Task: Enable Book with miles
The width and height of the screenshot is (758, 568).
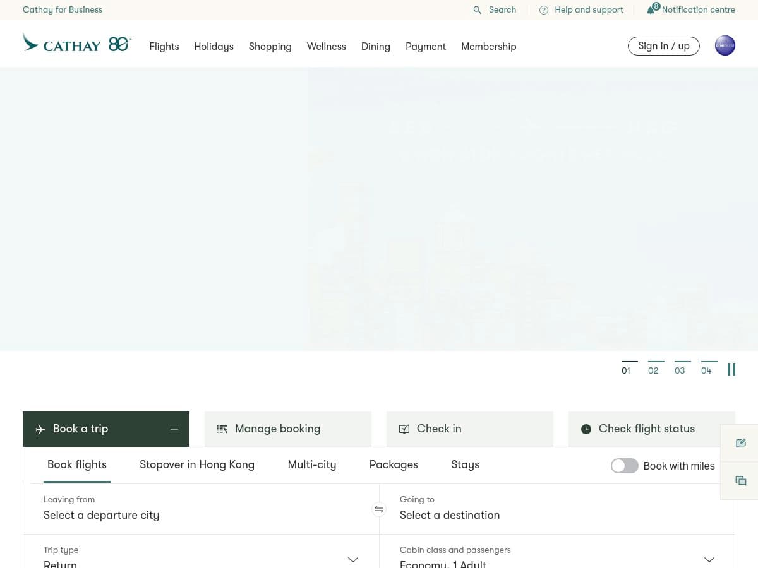Action: [x=624, y=466]
